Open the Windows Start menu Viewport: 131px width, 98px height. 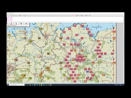8,85
